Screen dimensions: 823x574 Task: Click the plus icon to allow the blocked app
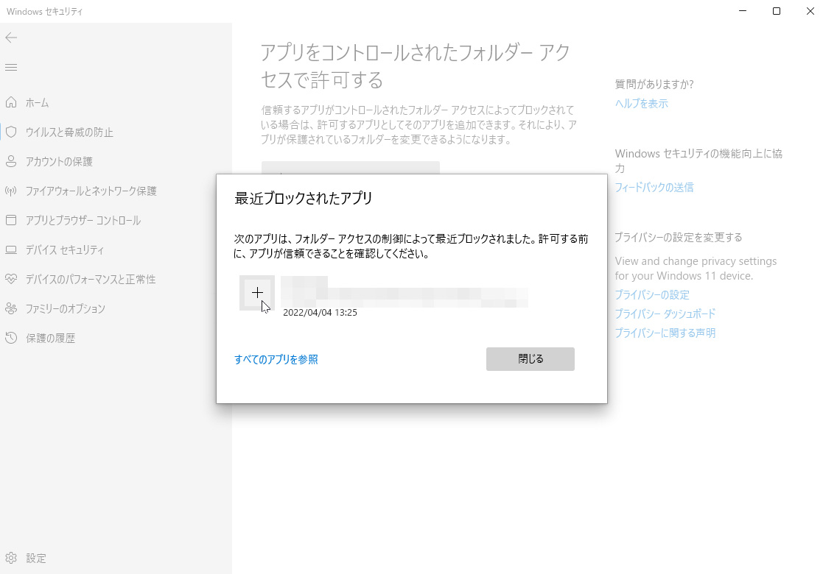[257, 292]
